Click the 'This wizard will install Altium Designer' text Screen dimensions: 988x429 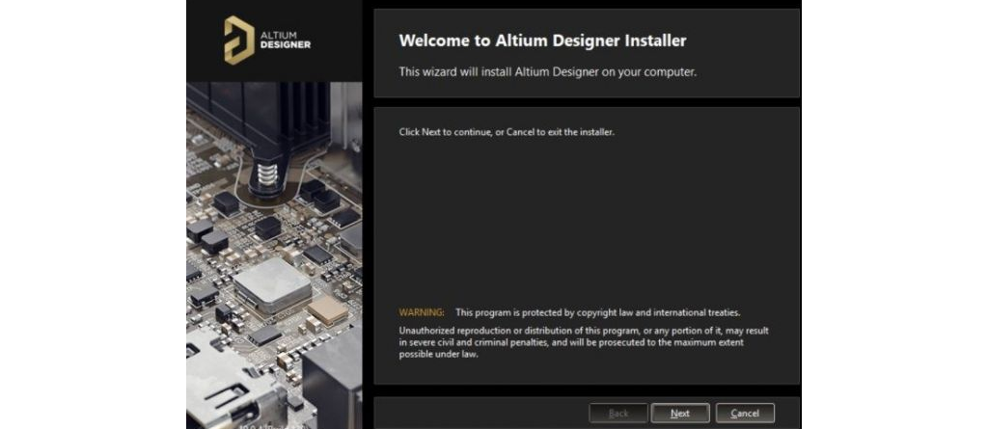548,71
